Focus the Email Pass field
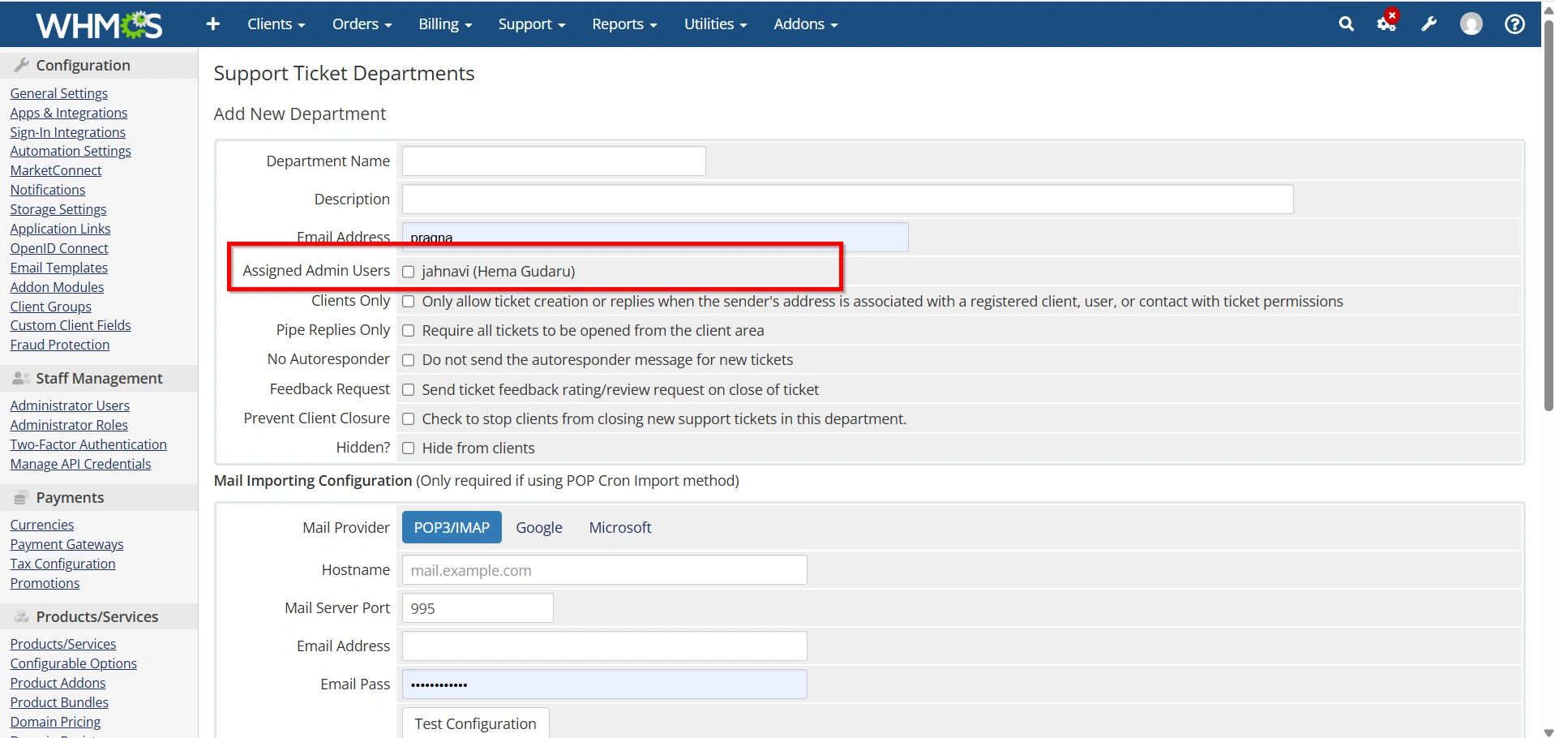 click(604, 684)
